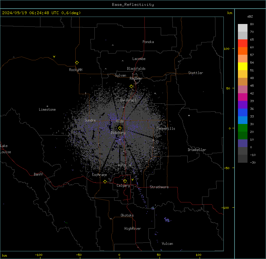Click the Banff town label
Screen dimensions: 266x259
[38, 174]
